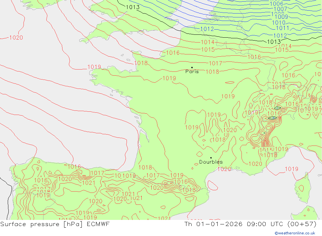Click the Paris city label
322x236 pixels.
pyautogui.click(x=192, y=71)
